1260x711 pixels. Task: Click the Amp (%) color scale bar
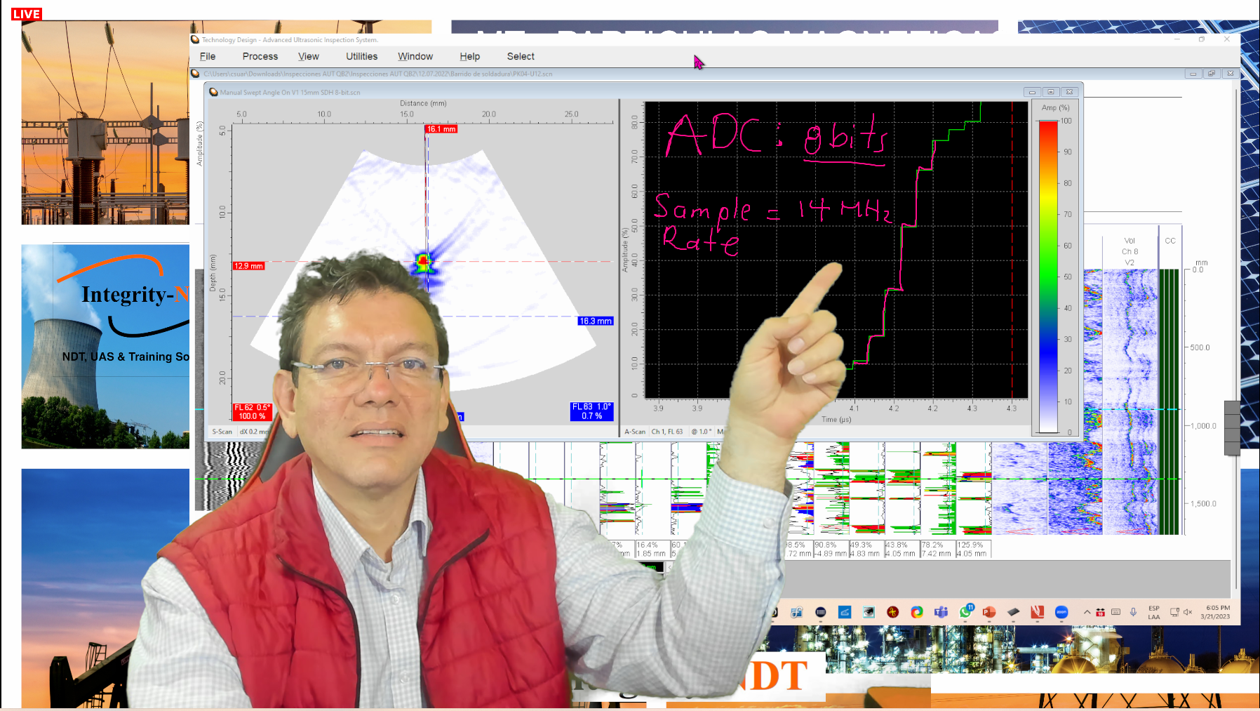tap(1048, 277)
